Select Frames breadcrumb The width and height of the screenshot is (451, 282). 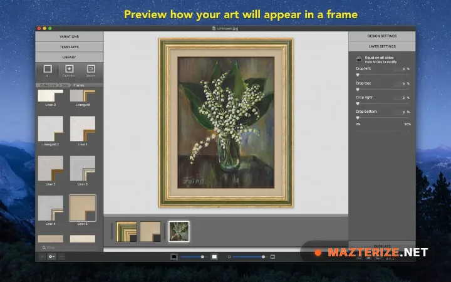[79, 85]
